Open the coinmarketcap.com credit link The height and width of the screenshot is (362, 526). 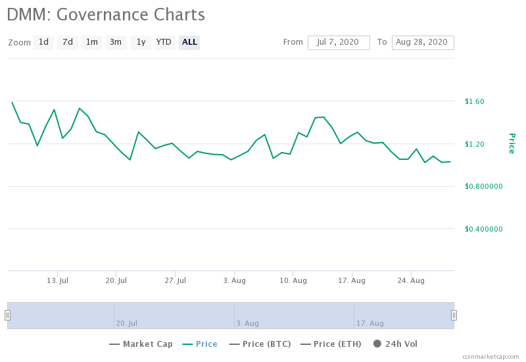[x=490, y=357]
